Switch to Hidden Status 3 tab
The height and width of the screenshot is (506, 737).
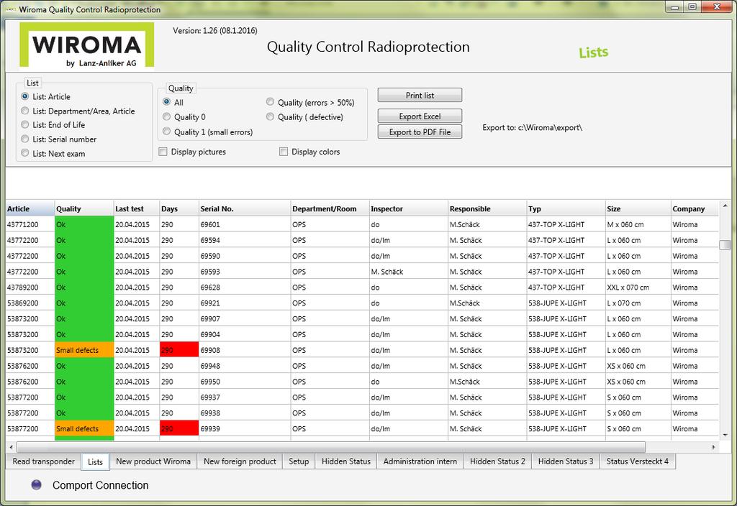566,461
